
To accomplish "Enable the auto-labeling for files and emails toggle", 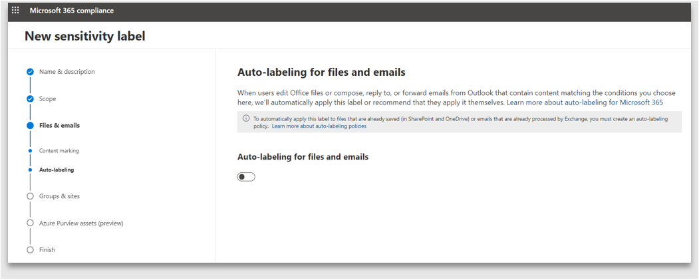I will click(246, 177).
